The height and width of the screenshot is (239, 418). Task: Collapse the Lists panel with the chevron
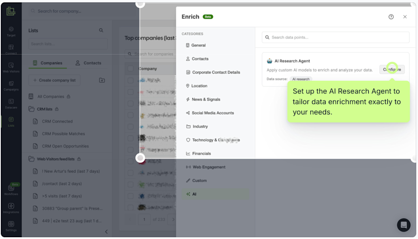pos(106,232)
